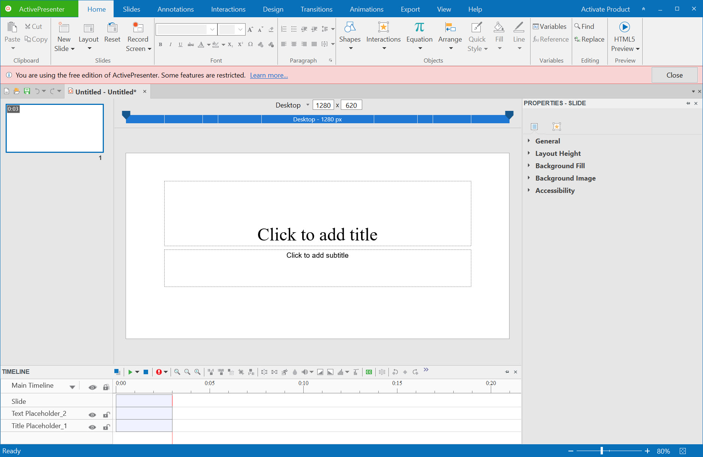Click the Equation pi icon
Screen dimensions: 703x457
[419, 27]
